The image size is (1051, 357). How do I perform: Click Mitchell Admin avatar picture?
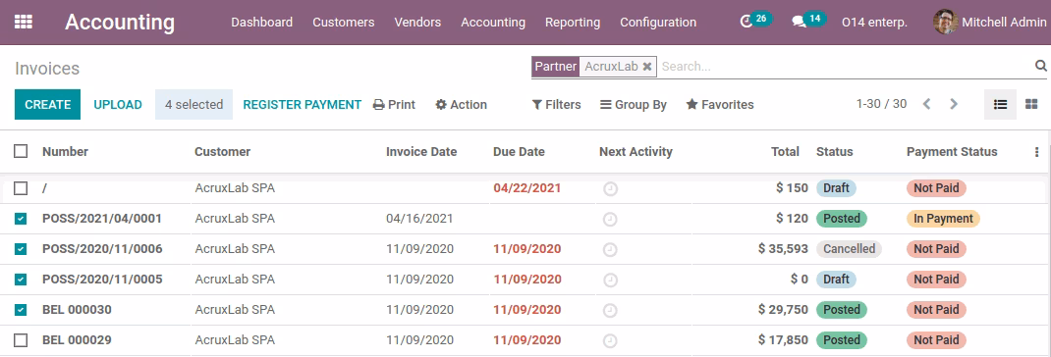[x=946, y=23]
